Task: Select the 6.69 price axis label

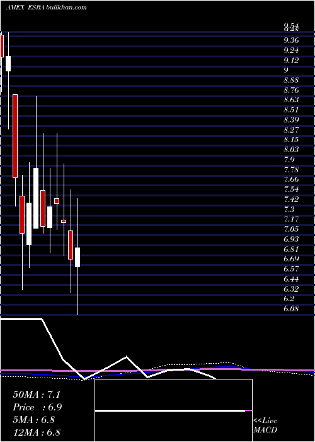Action: (291, 259)
